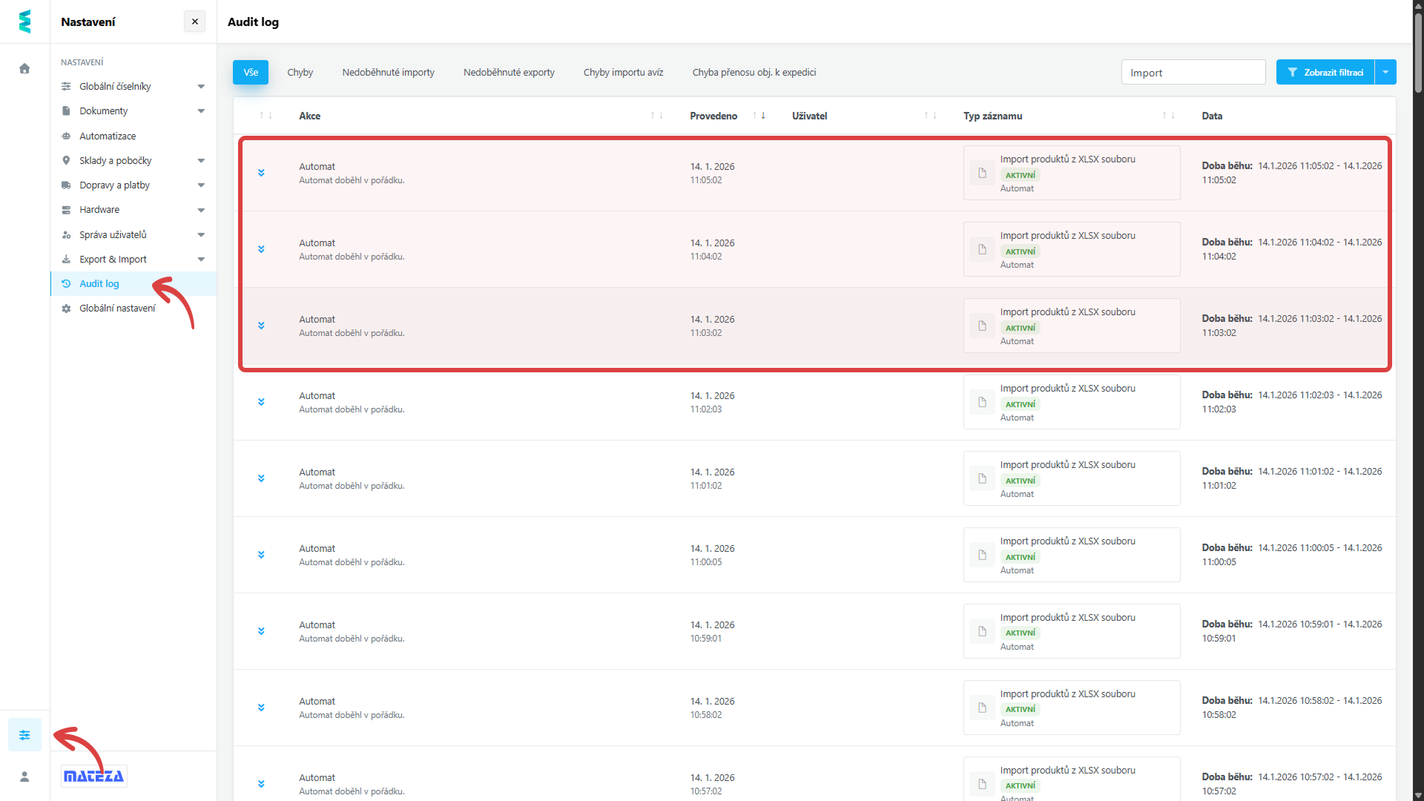Expand the Globální číselníky submenu
This screenshot has width=1424, height=801.
(201, 87)
